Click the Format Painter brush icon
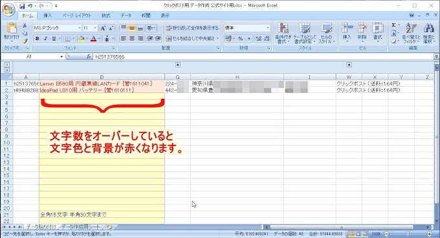440x238 pixels. [x=25, y=41]
